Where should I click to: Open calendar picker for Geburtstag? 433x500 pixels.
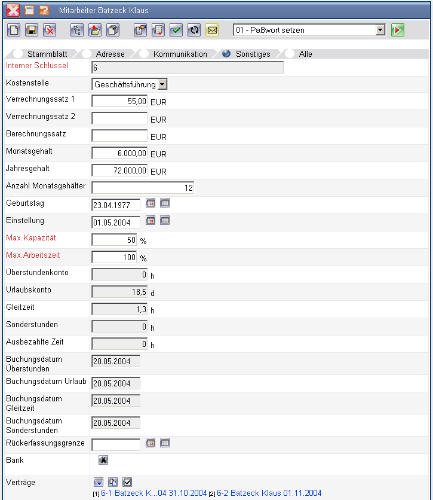[x=151, y=203]
